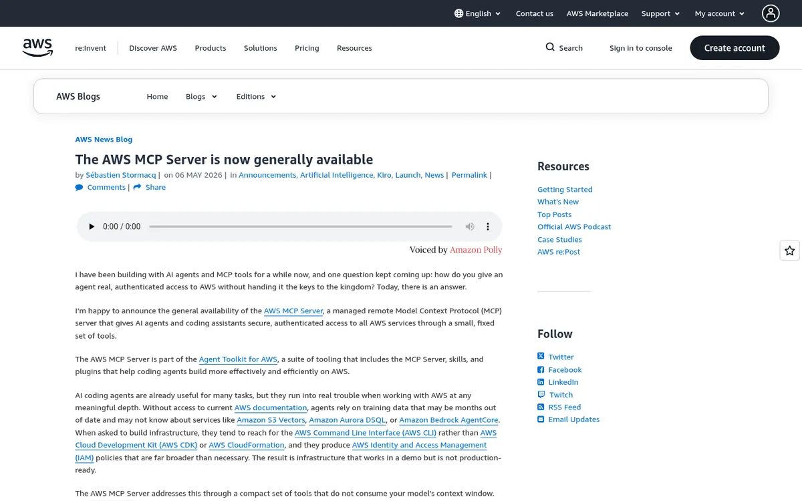The width and height of the screenshot is (802, 501).
Task: Click the search magnifier icon
Action: (550, 47)
